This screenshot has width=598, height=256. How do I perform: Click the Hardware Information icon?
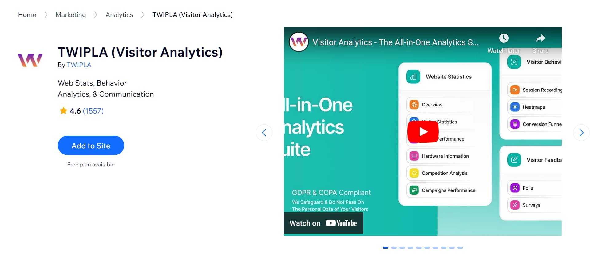click(414, 156)
